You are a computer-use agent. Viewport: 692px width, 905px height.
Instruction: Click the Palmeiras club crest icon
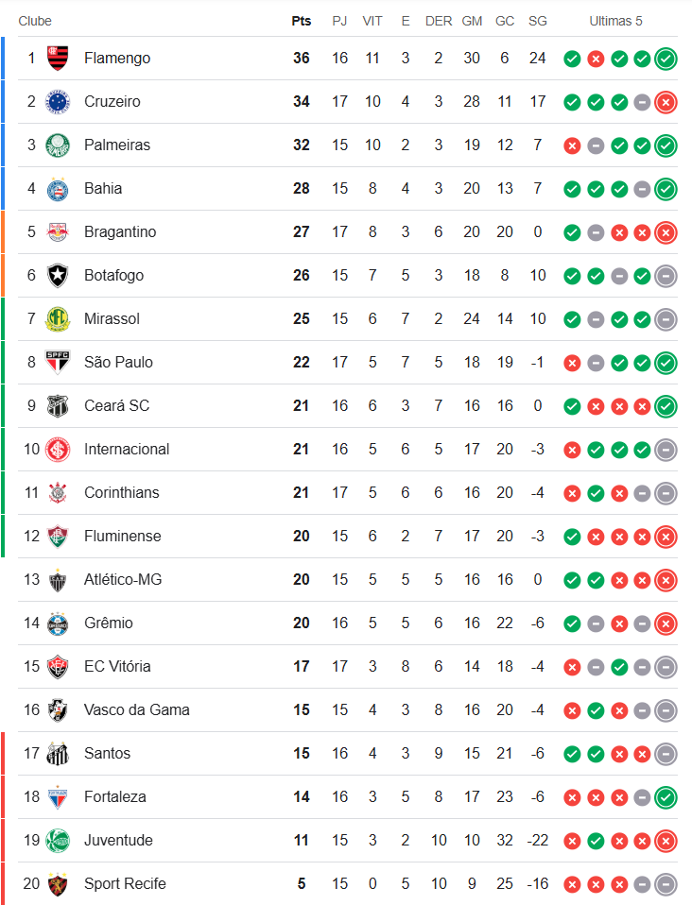(x=59, y=145)
